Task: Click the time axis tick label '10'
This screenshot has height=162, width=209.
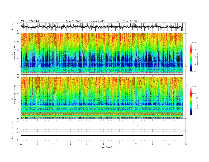Action: click(x=186, y=144)
